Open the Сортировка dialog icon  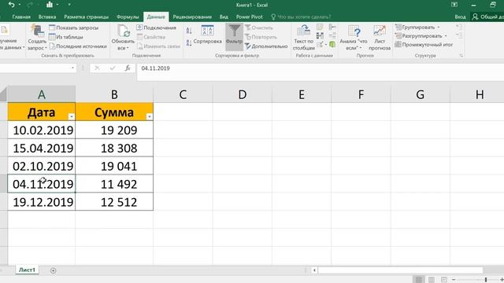(x=207, y=31)
